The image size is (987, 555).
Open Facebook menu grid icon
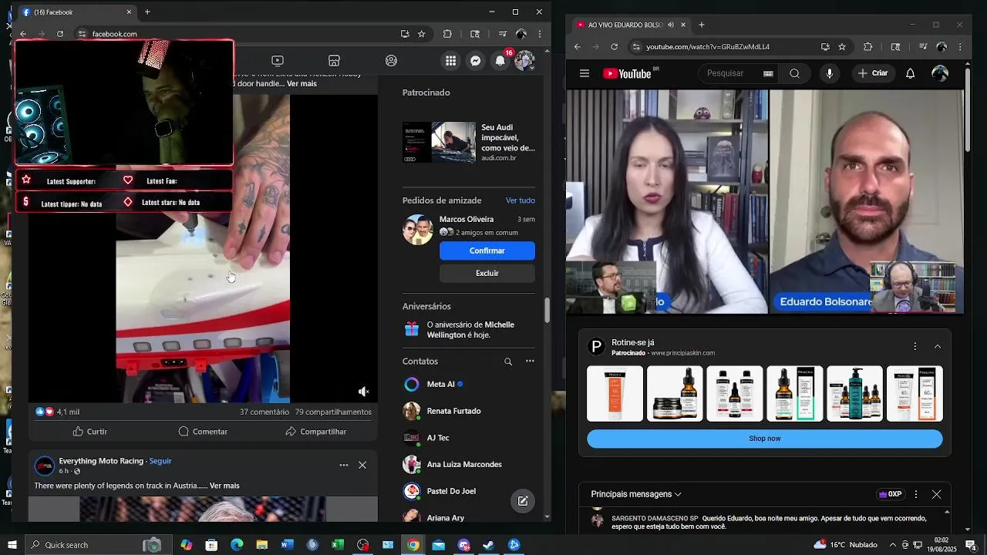pos(451,61)
